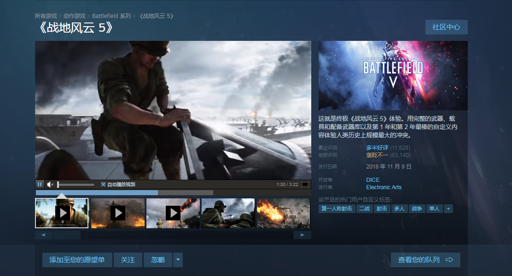Click the 关注 follow button

(x=128, y=260)
